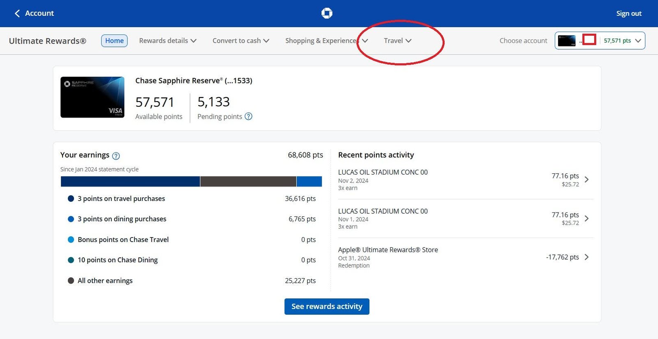The width and height of the screenshot is (658, 339).
Task: Click '3 points on travel purchases' text
Action: (x=121, y=198)
